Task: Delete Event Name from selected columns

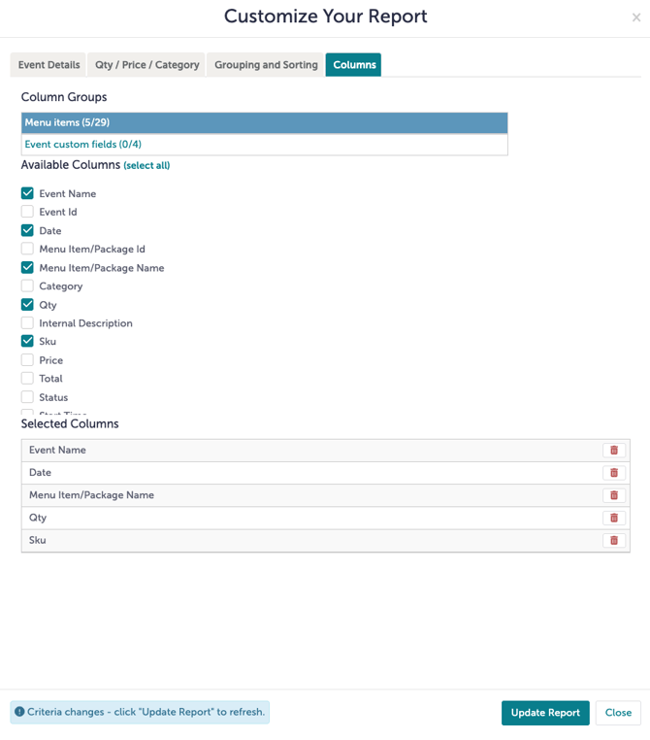Action: (x=613, y=451)
